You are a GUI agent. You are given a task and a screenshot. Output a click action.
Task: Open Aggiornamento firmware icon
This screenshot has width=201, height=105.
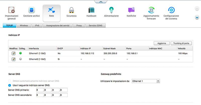point(151,10)
